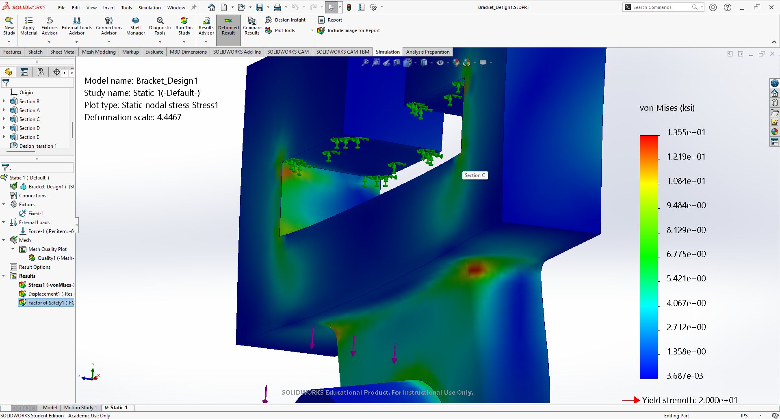Select the PropertyManager tab icon
This screenshot has height=419, width=780.
(x=24, y=72)
